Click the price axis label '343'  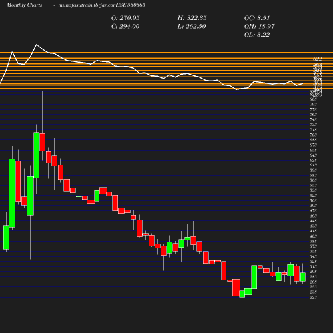pos(313,256)
